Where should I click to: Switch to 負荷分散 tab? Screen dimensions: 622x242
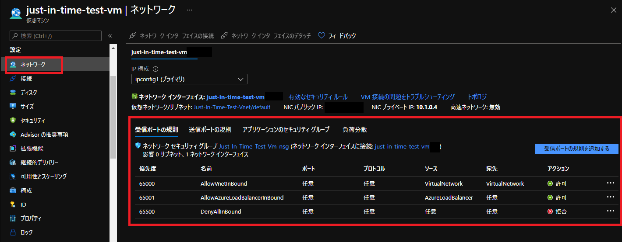click(x=355, y=130)
